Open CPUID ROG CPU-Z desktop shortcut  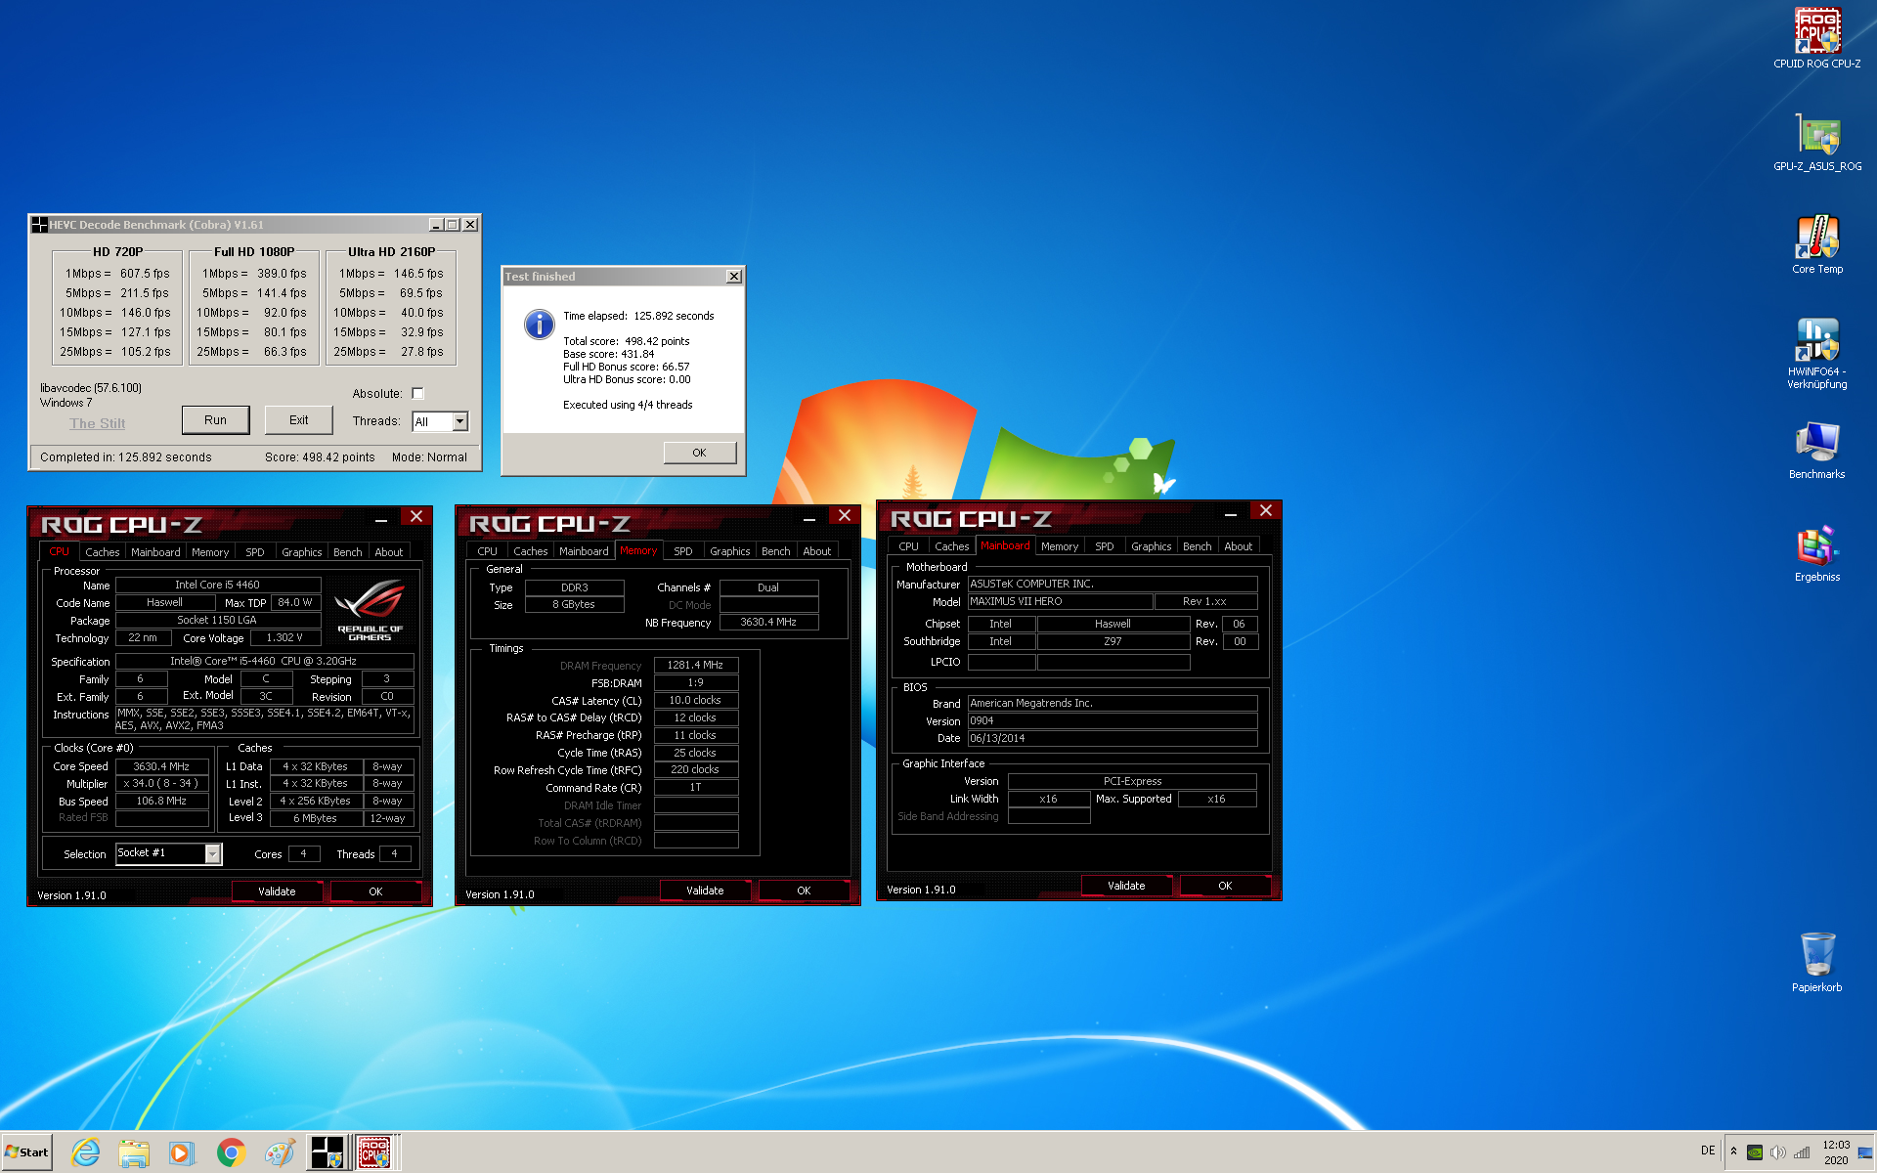click(x=1816, y=39)
